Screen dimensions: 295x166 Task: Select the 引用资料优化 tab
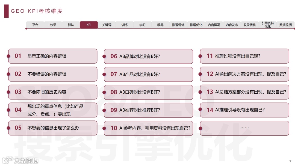click(267, 25)
